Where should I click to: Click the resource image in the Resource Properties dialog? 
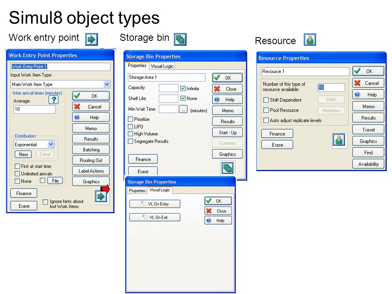(339, 140)
